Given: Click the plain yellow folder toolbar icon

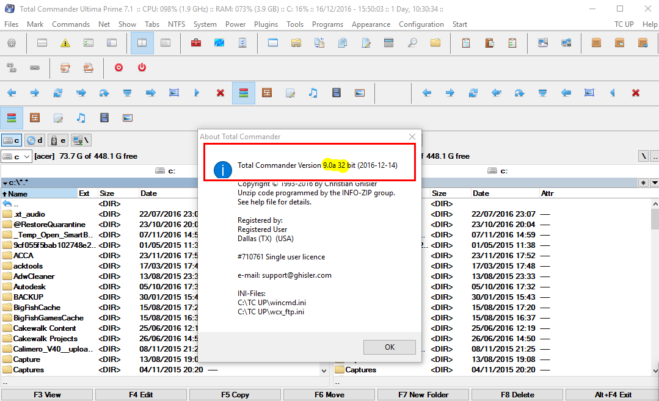Looking at the screenshot, I should (x=435, y=43).
